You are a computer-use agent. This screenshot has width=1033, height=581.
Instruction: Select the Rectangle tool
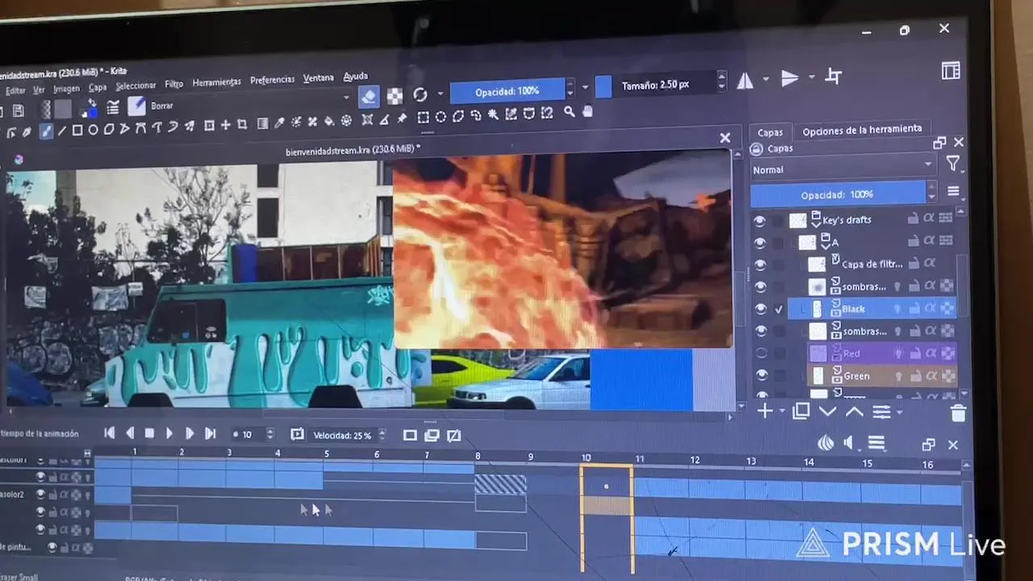77,130
